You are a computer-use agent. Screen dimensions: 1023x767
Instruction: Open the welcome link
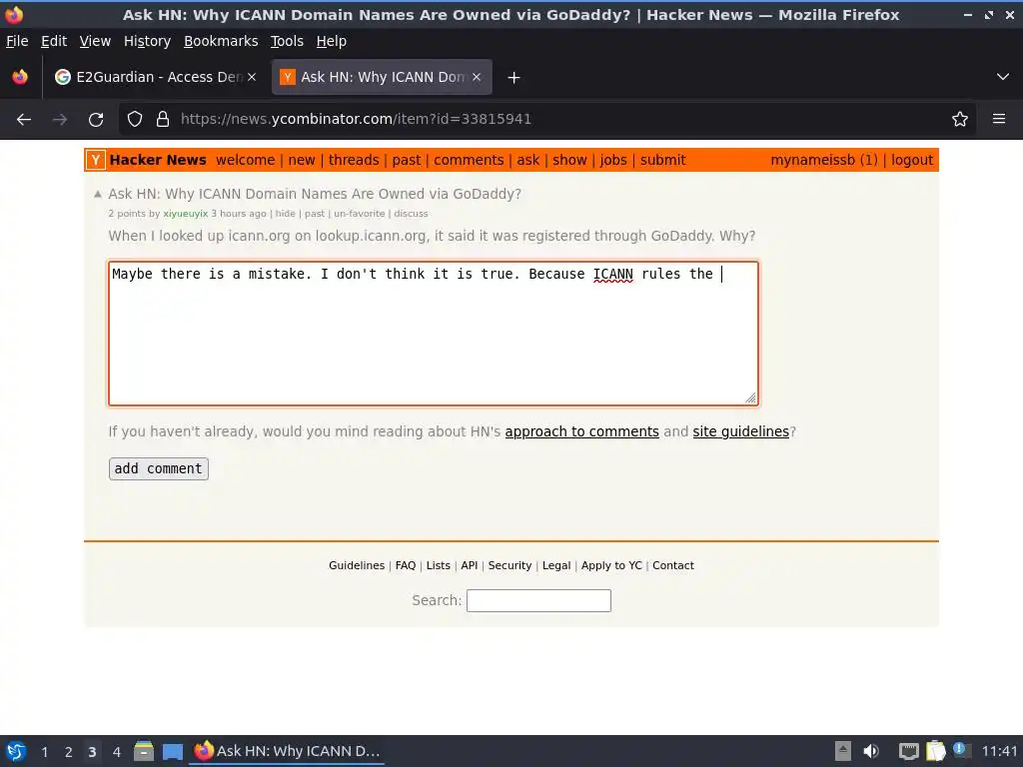coord(246,160)
